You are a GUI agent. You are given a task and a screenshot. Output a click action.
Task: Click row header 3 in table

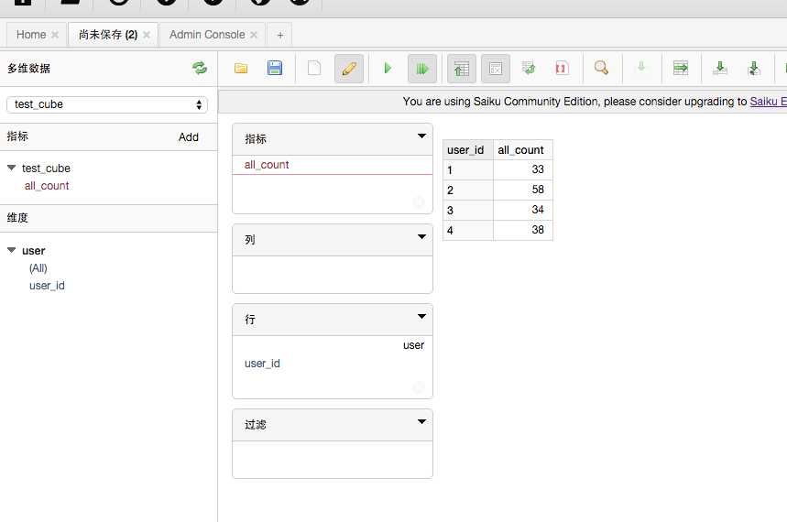[468, 211]
